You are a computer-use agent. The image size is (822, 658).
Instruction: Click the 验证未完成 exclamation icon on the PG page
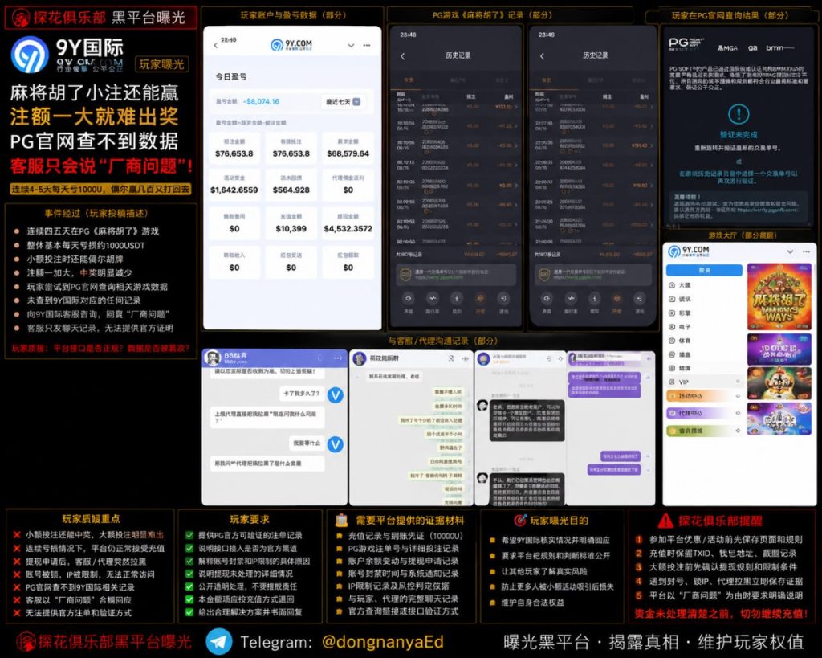pos(739,114)
